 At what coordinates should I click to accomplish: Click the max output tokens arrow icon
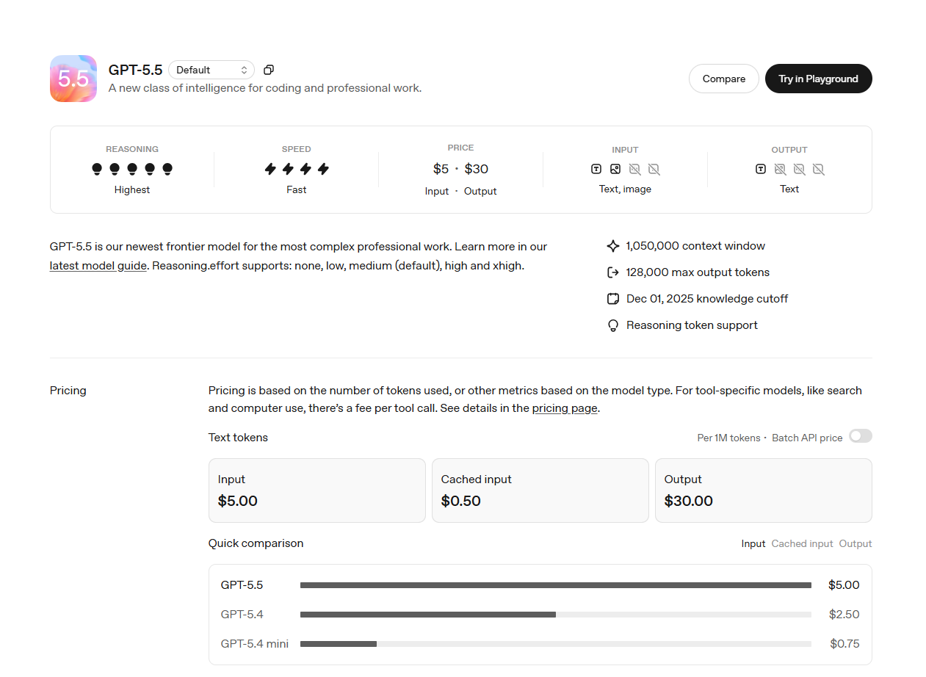tap(613, 272)
